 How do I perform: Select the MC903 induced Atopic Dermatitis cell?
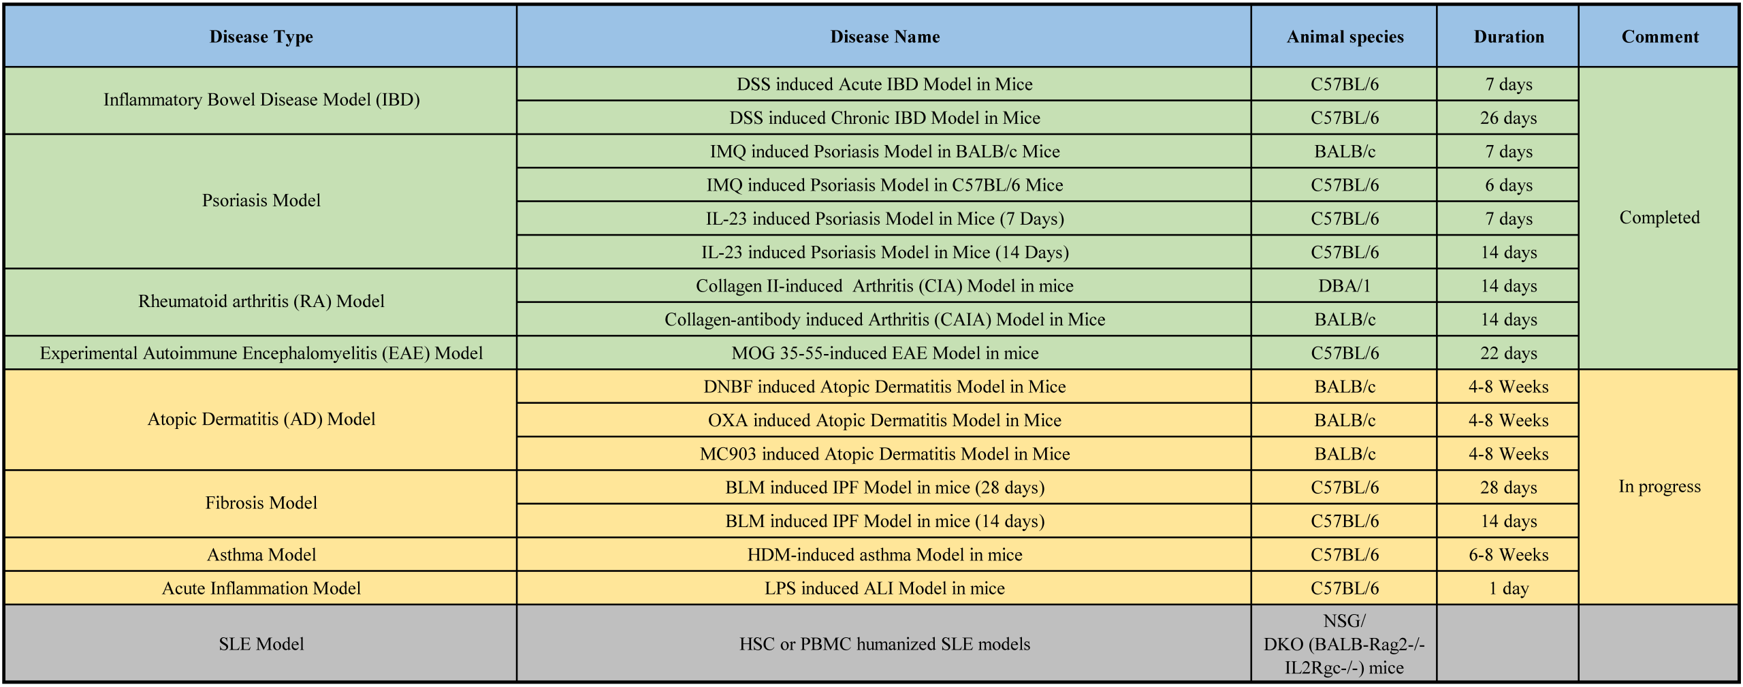tap(884, 454)
